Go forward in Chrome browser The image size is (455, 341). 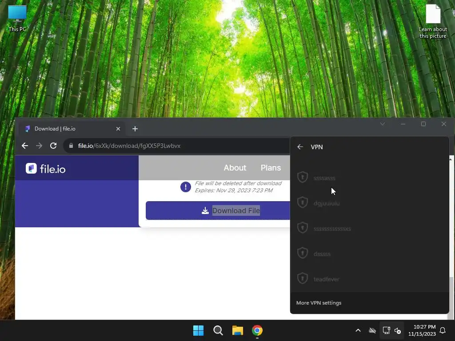point(39,146)
